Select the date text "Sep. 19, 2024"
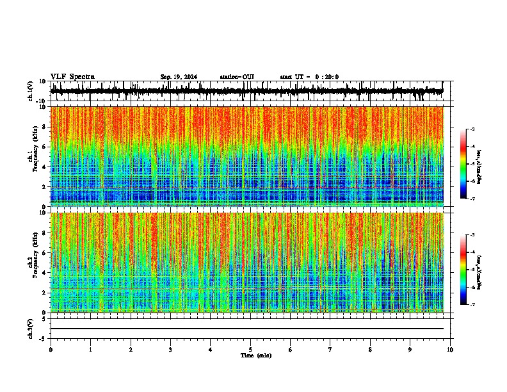This screenshot has height=392, width=507. [x=179, y=77]
